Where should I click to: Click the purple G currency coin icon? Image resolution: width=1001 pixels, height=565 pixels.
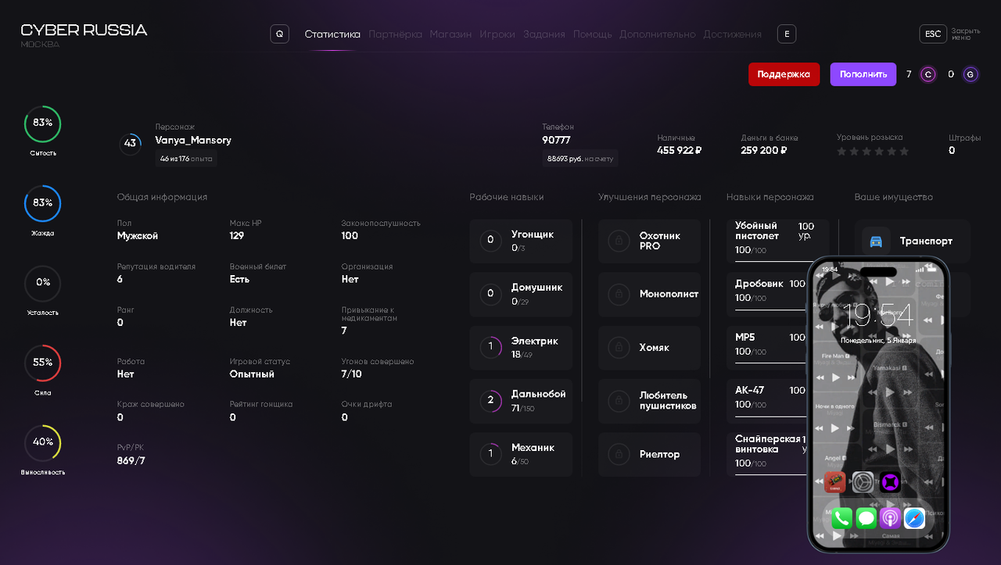coord(971,74)
